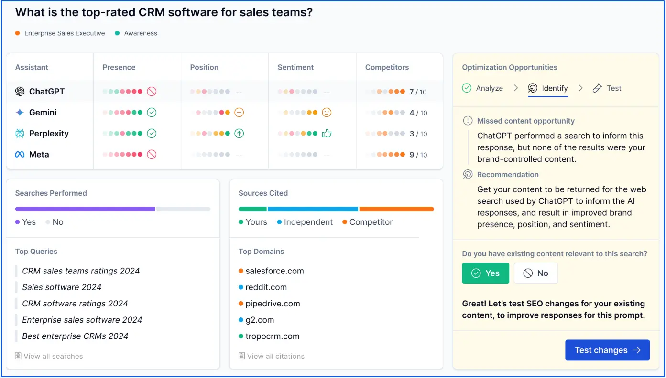Click the Position column header
Screen dimensions: 666x378
(204, 67)
